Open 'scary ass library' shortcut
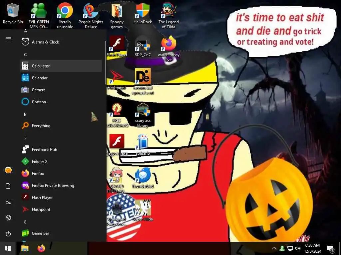This screenshot has width=341, height=255. tap(143, 115)
